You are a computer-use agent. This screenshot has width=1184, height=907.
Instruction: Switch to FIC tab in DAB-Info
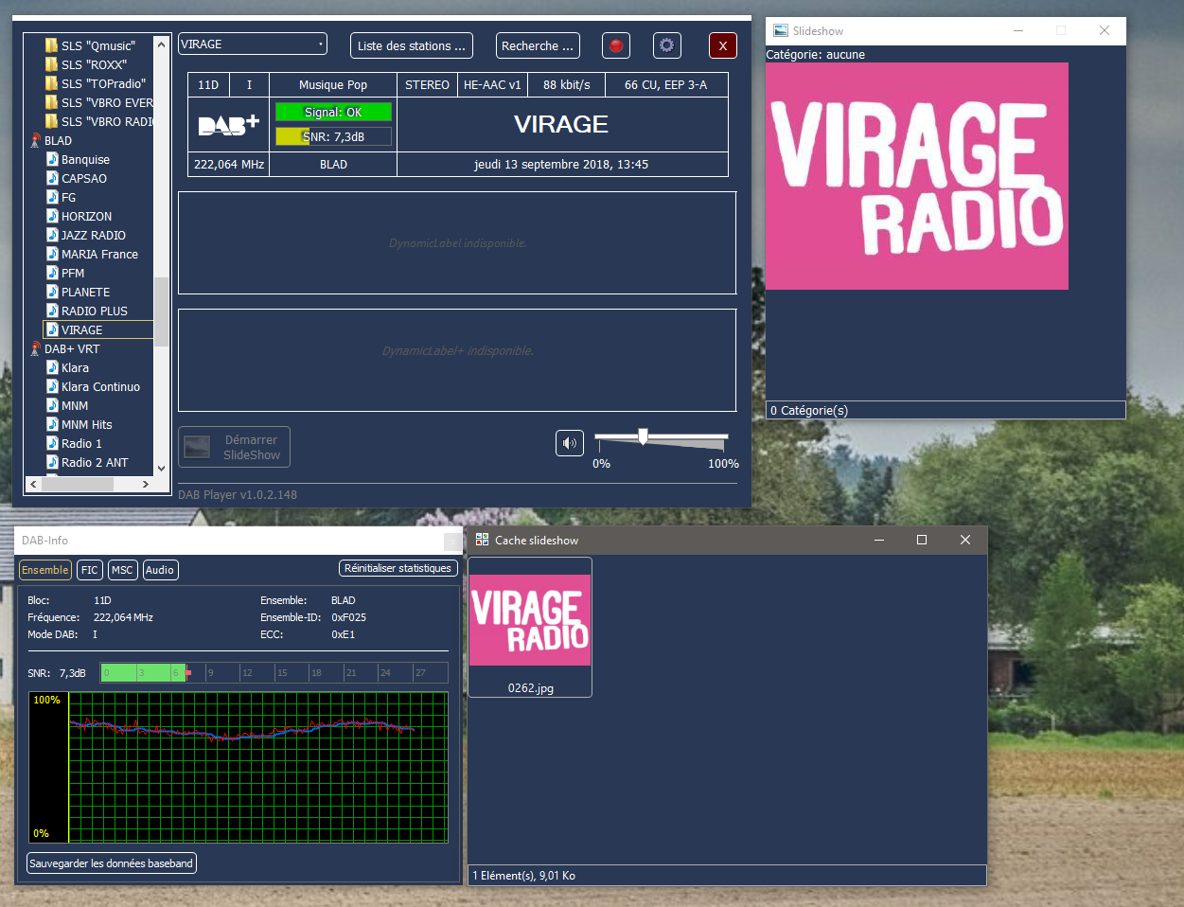pos(90,570)
